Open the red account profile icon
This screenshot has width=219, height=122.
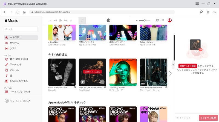pos(170,21)
